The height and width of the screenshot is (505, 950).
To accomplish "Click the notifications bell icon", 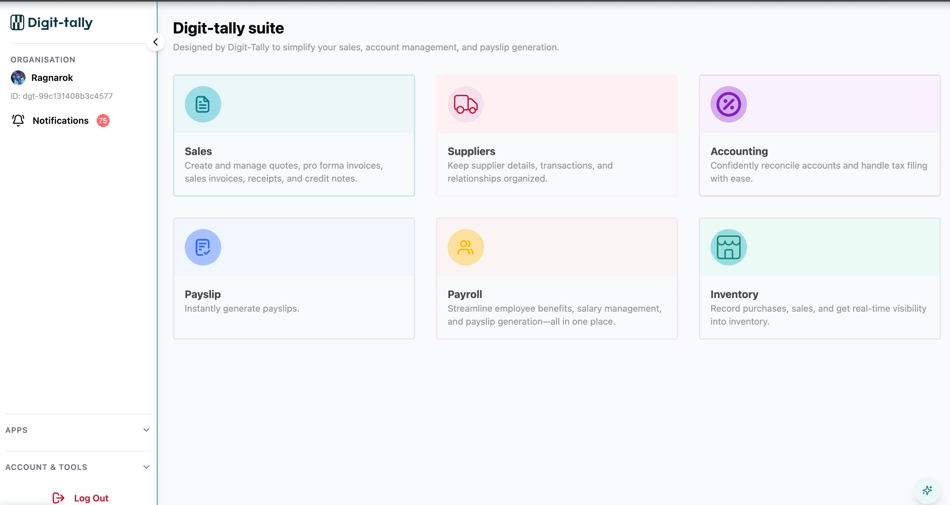I will click(x=18, y=121).
